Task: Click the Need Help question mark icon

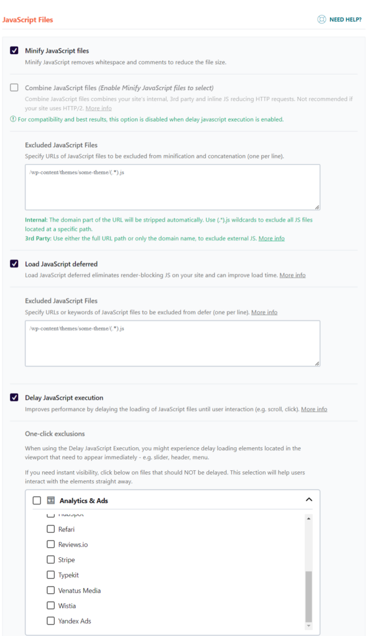Action: [321, 19]
